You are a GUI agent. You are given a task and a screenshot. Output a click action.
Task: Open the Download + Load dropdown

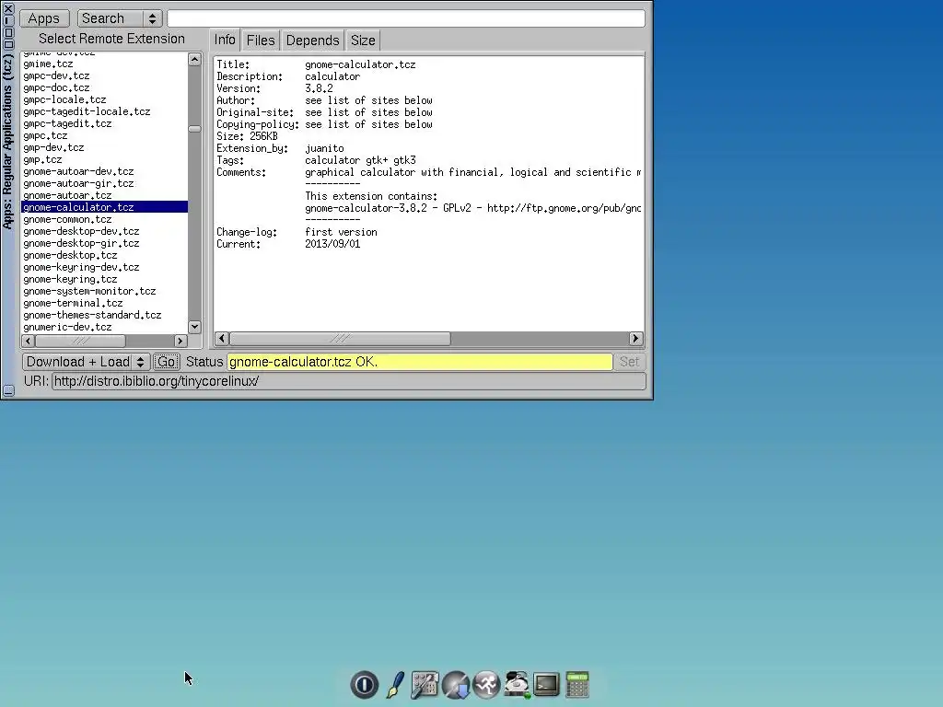coord(86,362)
